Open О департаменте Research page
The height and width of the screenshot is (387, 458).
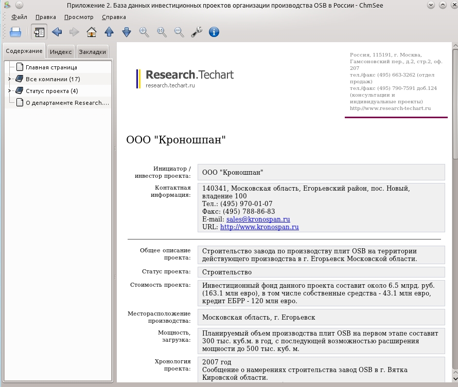67,103
